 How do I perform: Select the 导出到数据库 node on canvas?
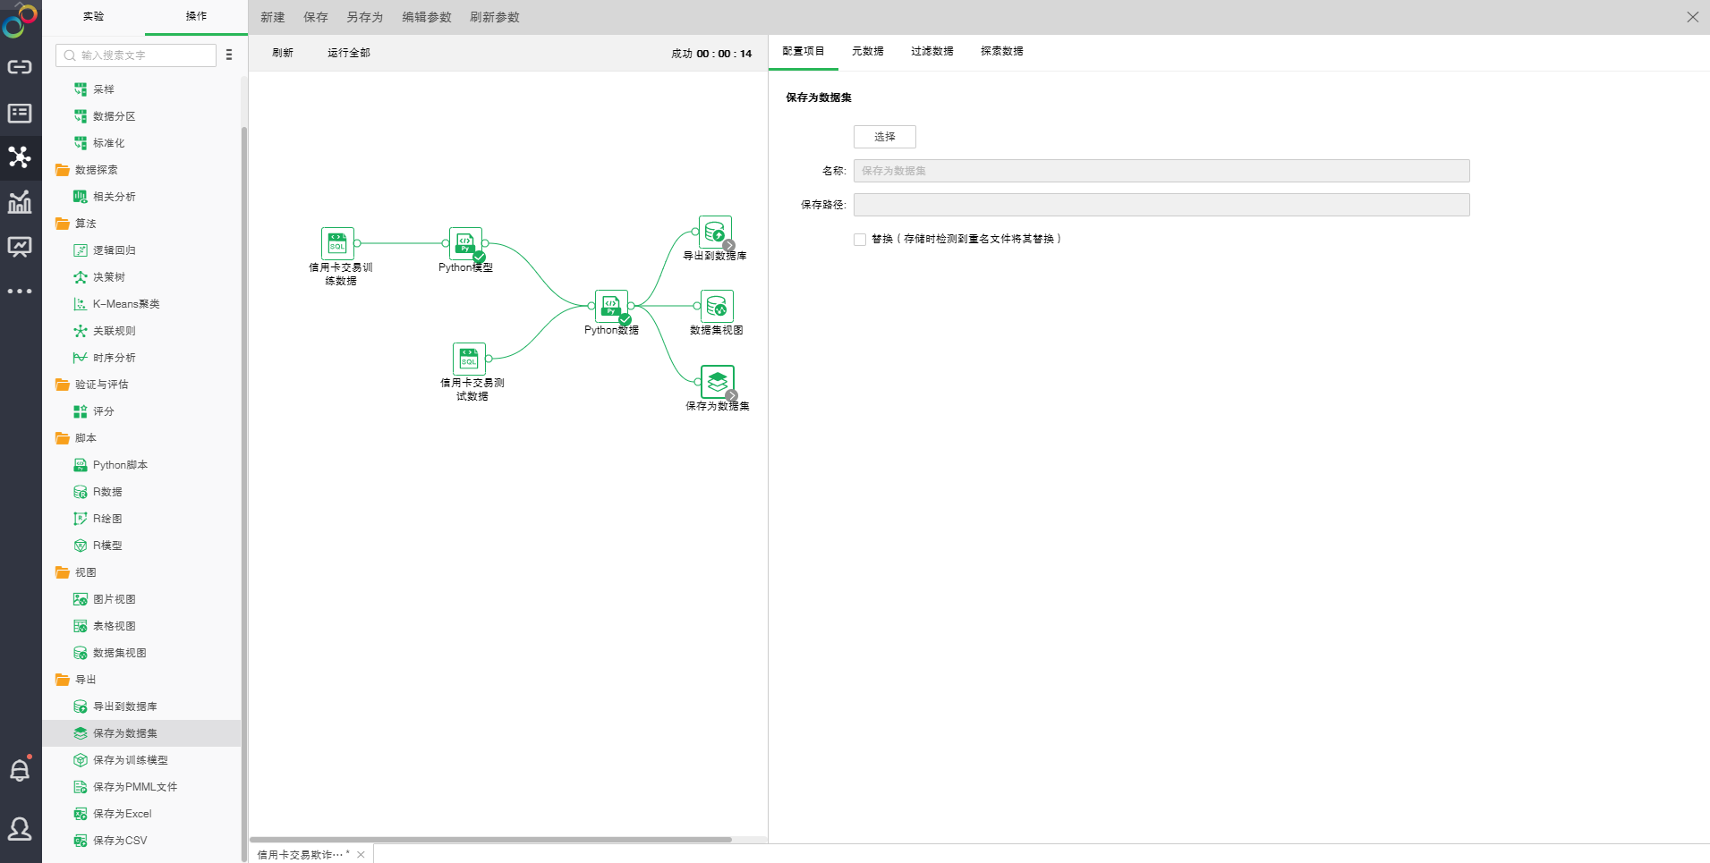tap(715, 233)
